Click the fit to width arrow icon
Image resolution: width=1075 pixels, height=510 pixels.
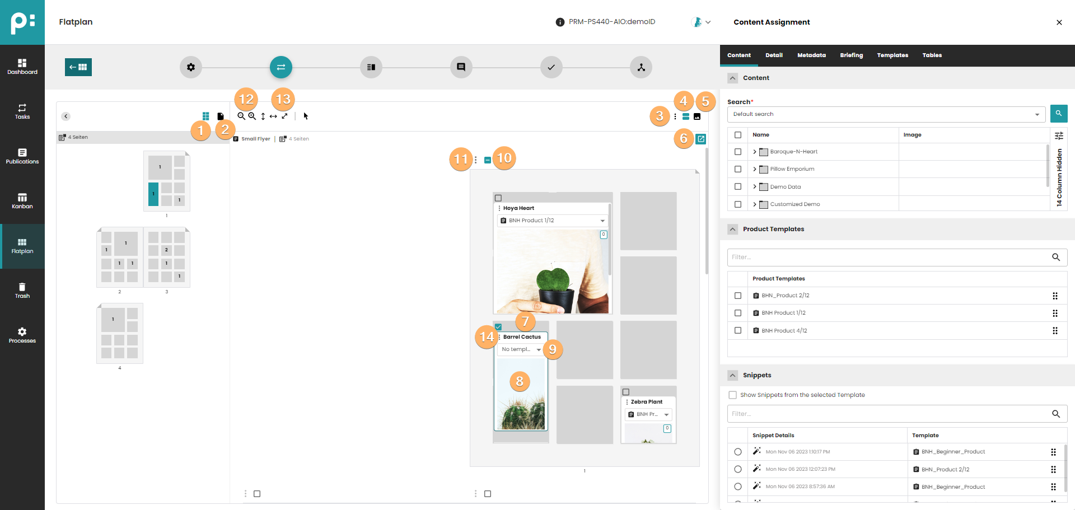click(x=273, y=116)
